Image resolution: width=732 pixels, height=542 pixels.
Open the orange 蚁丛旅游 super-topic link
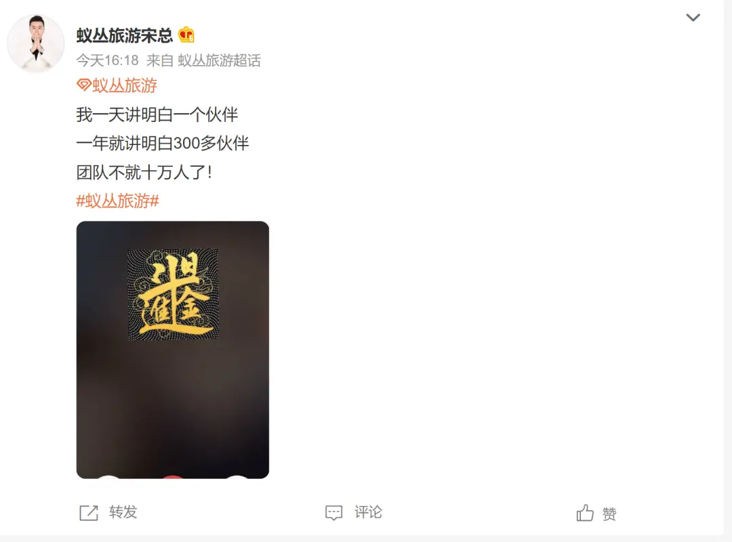point(125,85)
